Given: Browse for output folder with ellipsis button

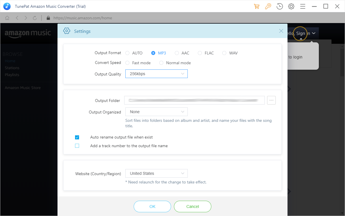Looking at the screenshot, I should [271, 100].
